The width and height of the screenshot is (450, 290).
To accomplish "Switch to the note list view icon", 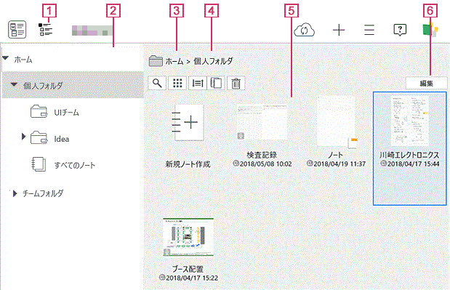I will pos(17,30).
